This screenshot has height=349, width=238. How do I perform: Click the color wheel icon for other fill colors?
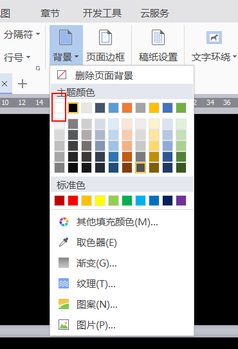click(64, 222)
